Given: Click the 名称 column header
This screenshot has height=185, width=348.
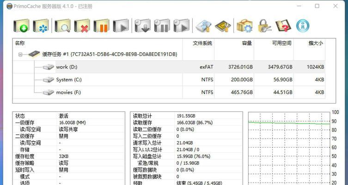Looking at the screenshot, I should coord(20,43).
